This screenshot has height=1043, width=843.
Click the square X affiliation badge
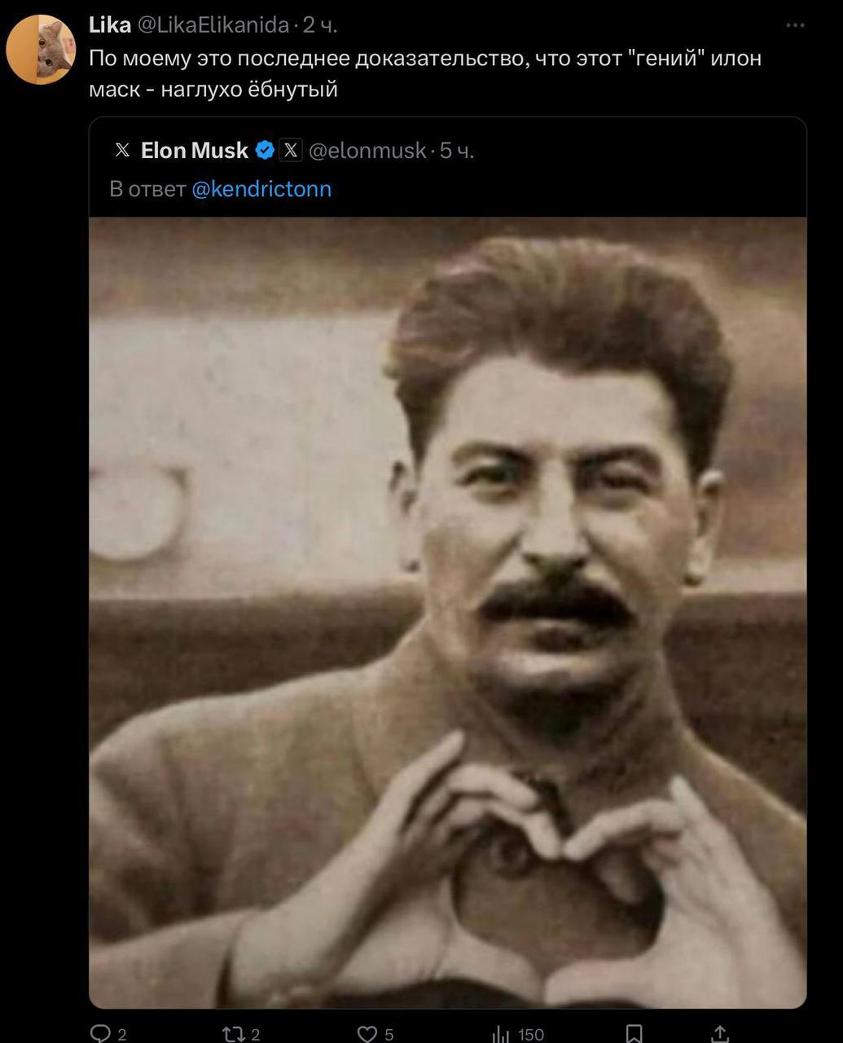click(291, 150)
